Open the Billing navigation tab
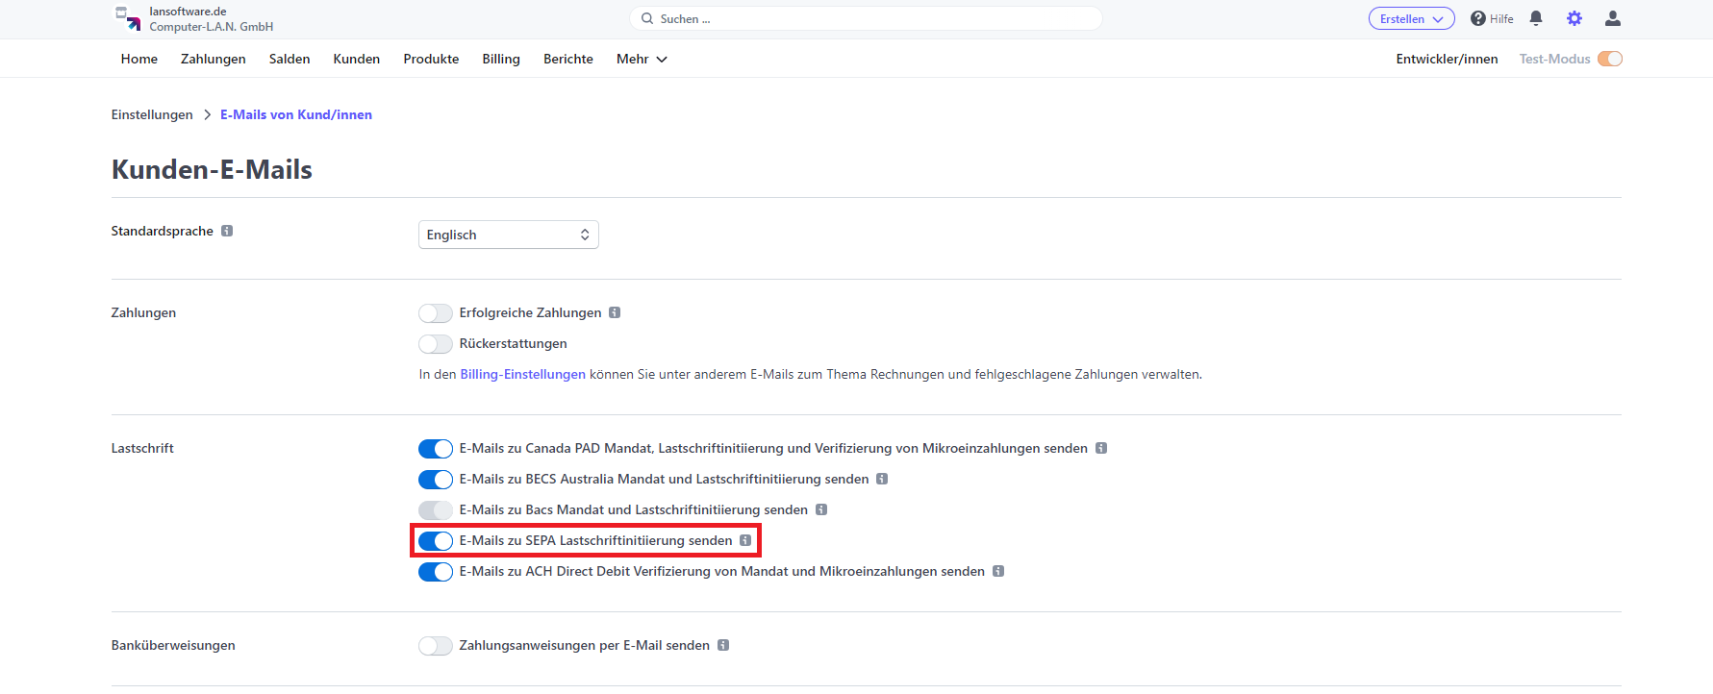 click(x=501, y=59)
